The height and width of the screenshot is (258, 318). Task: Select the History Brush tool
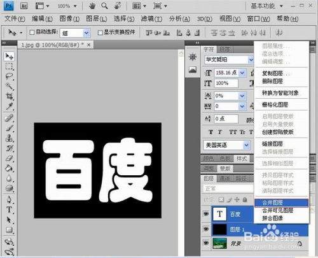point(9,148)
